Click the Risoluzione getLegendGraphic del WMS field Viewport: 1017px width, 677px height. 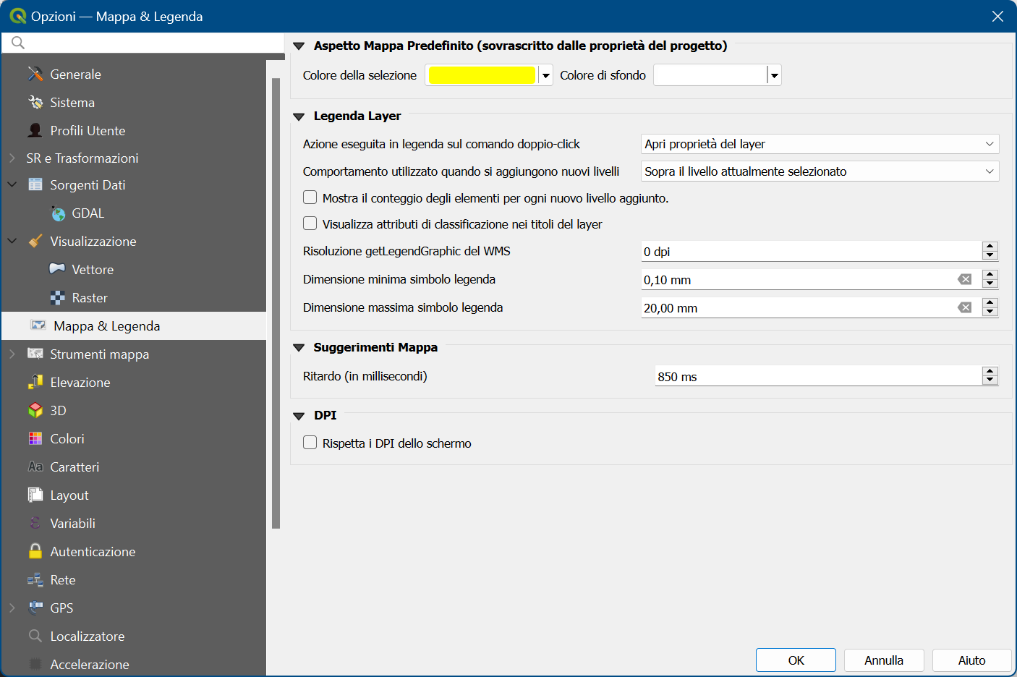coord(811,251)
